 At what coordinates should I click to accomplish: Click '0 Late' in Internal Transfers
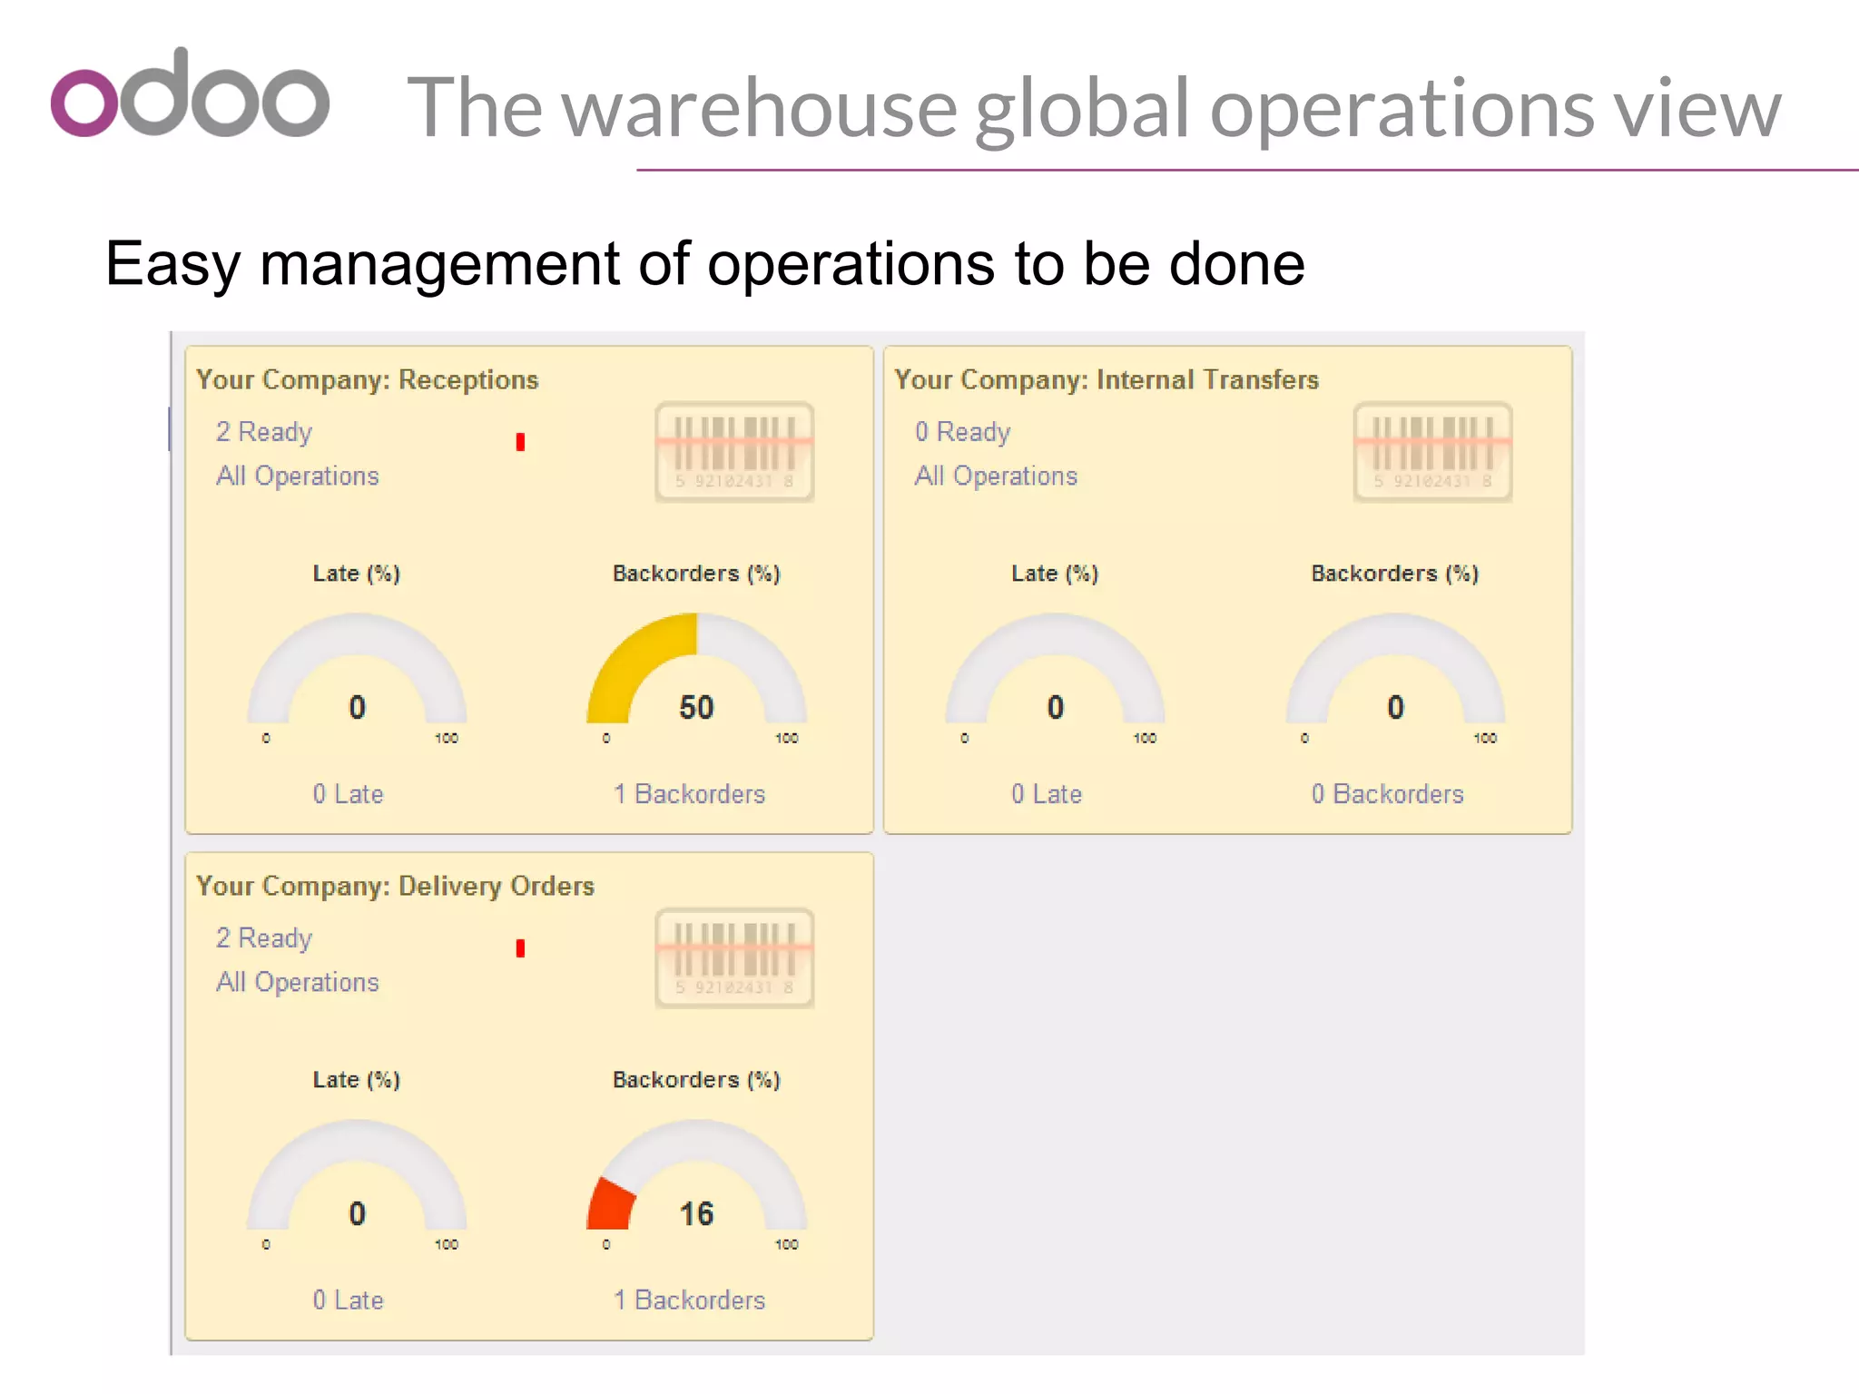(x=1047, y=794)
